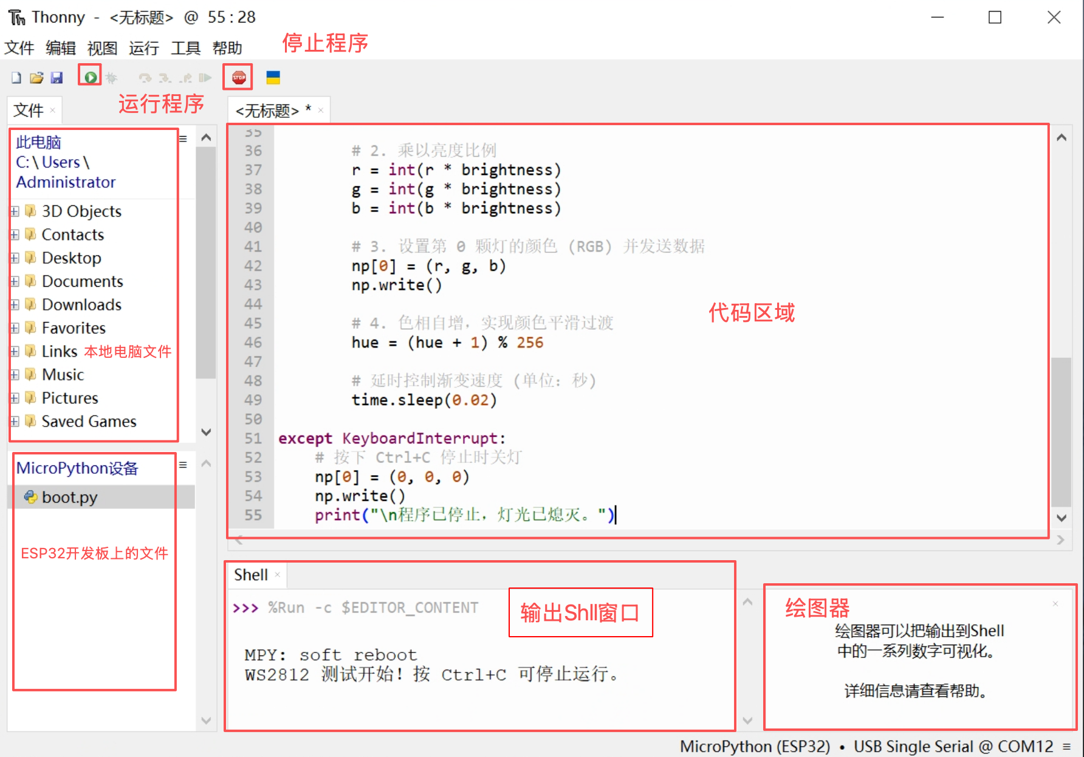Click the MicroPython设备 header link

click(x=77, y=468)
